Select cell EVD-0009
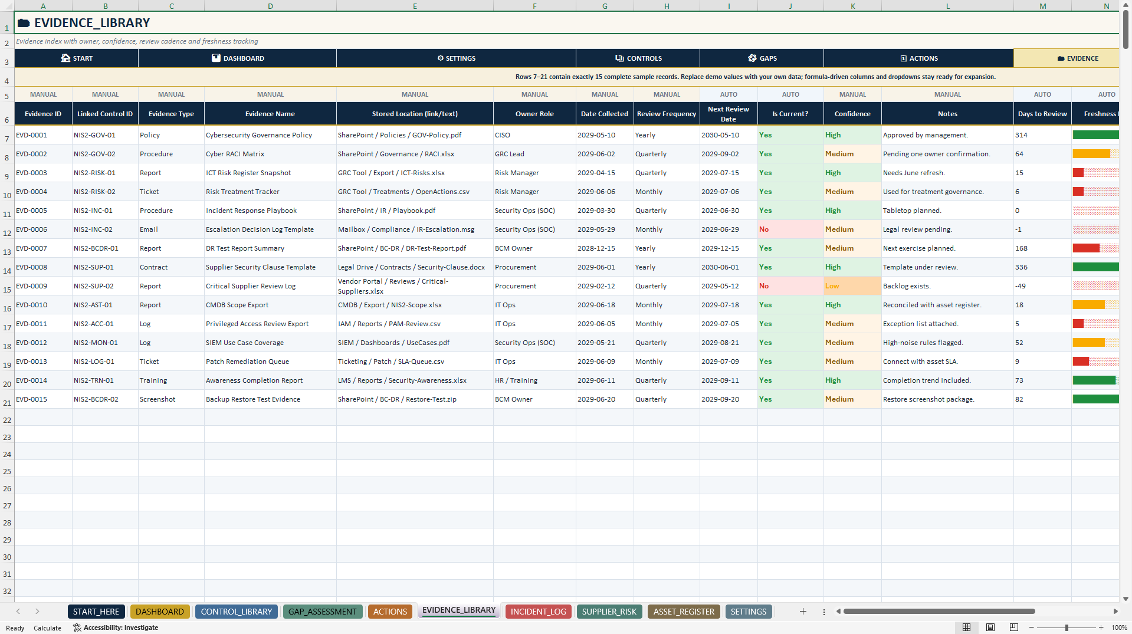The height and width of the screenshot is (634, 1132). tap(44, 286)
